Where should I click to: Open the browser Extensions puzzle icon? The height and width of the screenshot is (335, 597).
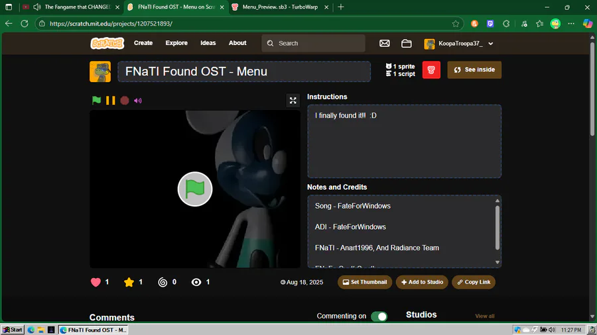point(506,24)
